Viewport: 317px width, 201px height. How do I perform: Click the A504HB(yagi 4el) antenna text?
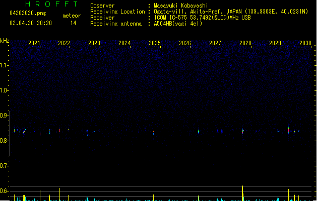pos(178,24)
